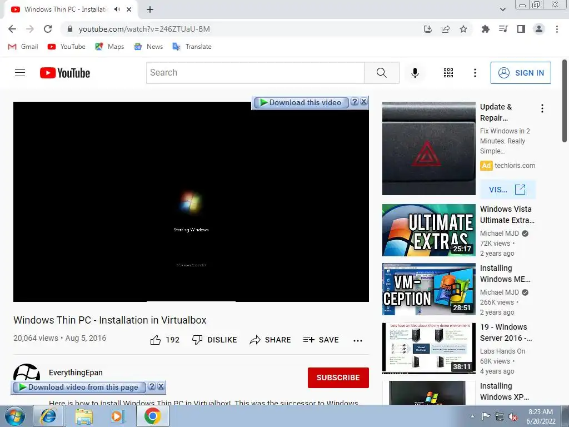The width and height of the screenshot is (569, 427).
Task: Open YouTube settings three-dot menu
Action: pyautogui.click(x=475, y=73)
